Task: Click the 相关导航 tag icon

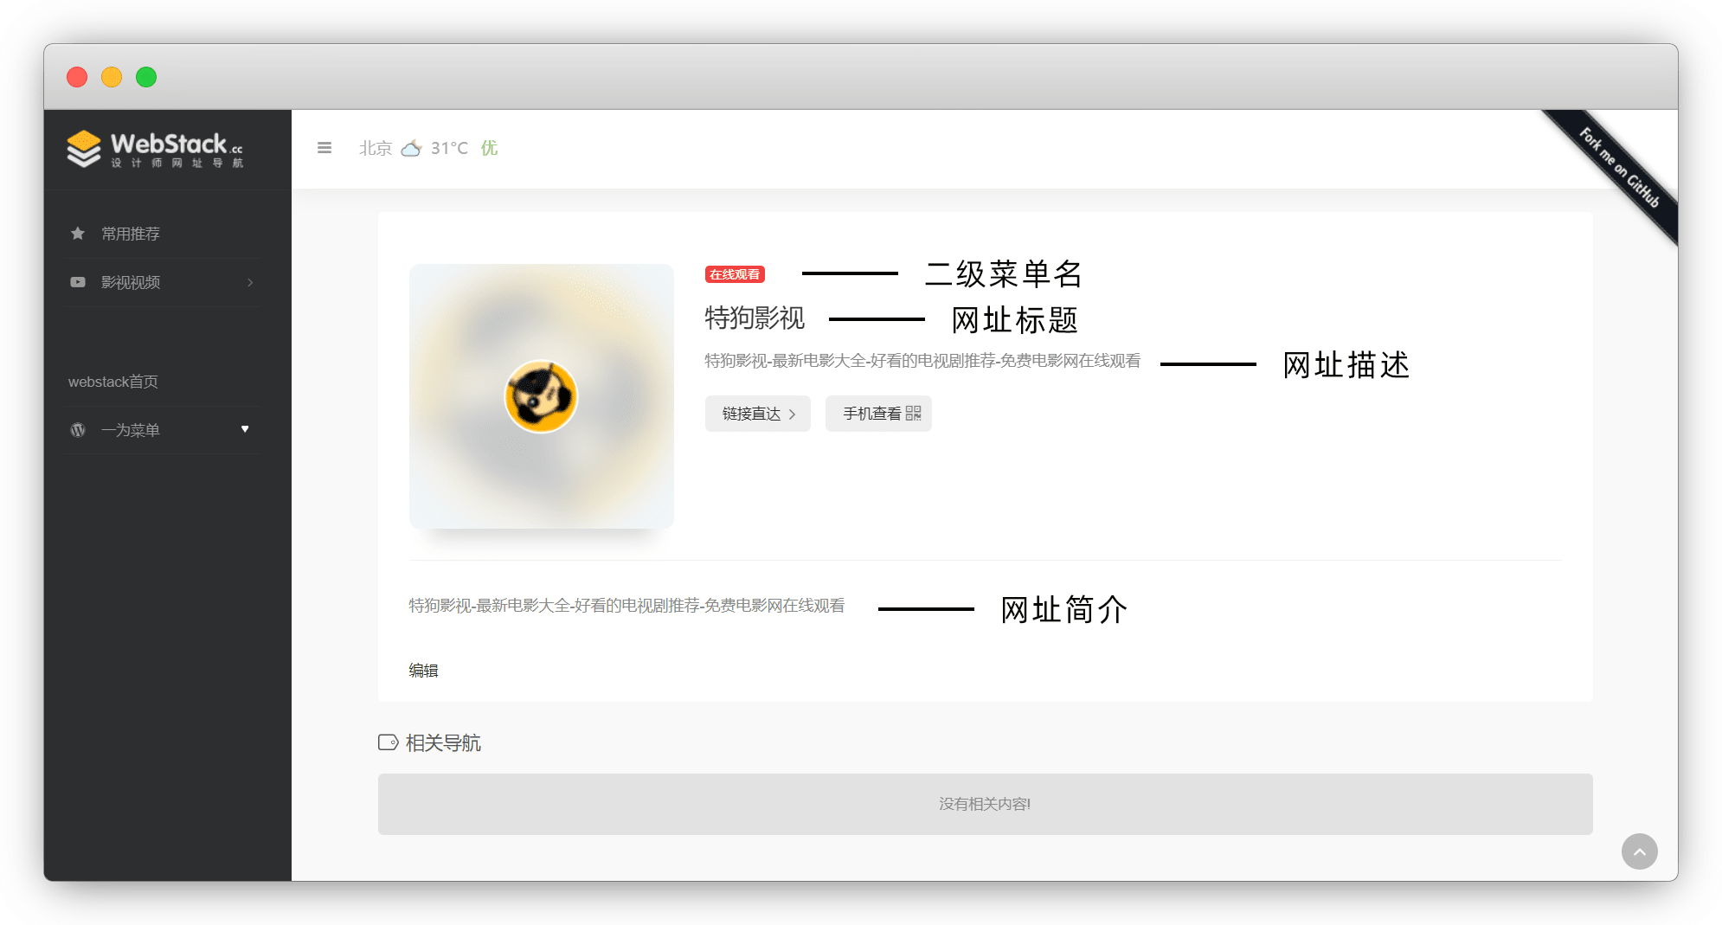Action: pyautogui.click(x=388, y=742)
